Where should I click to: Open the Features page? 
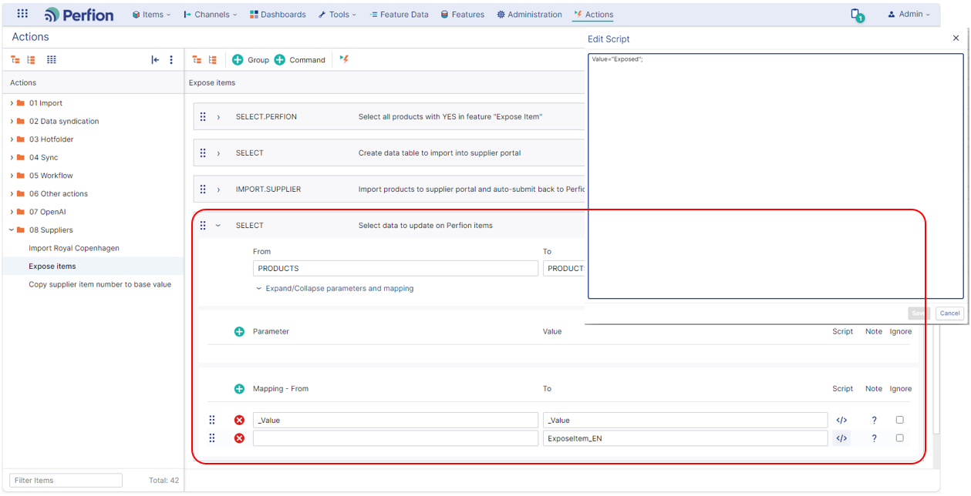tap(463, 15)
